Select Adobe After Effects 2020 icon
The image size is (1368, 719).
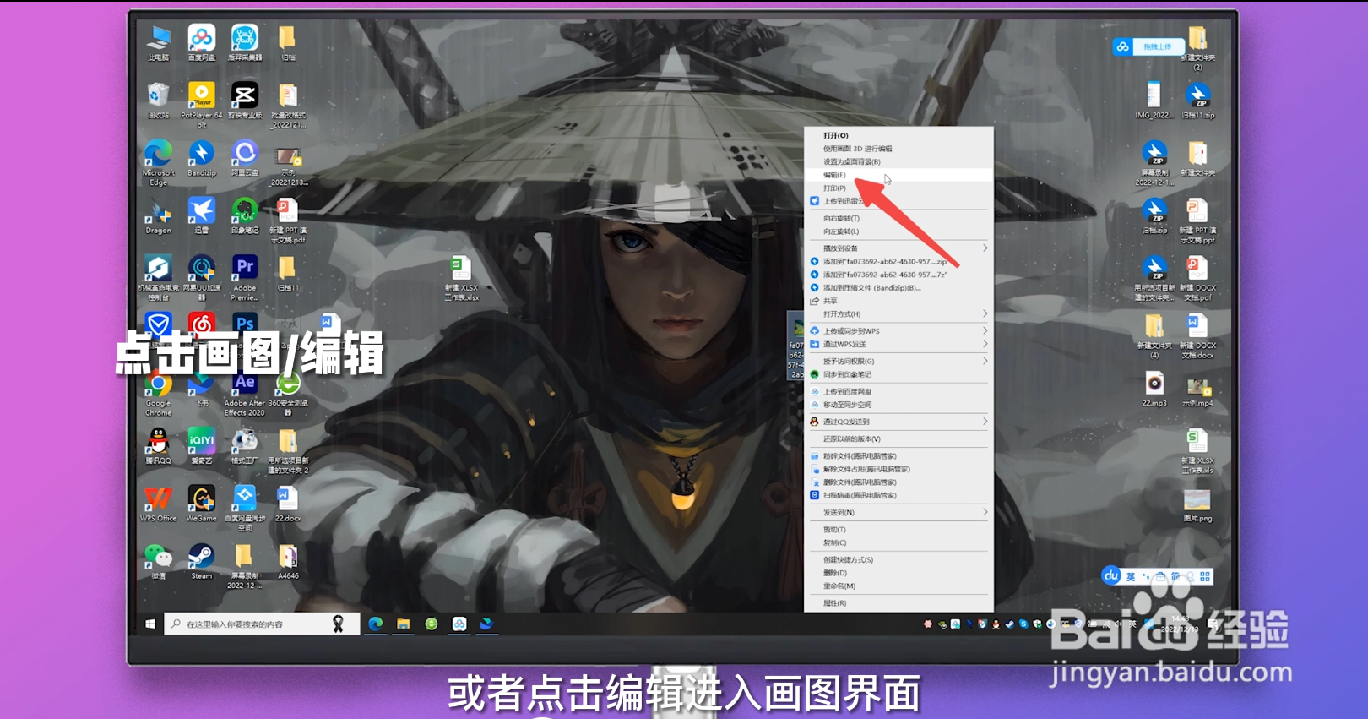[x=244, y=394]
